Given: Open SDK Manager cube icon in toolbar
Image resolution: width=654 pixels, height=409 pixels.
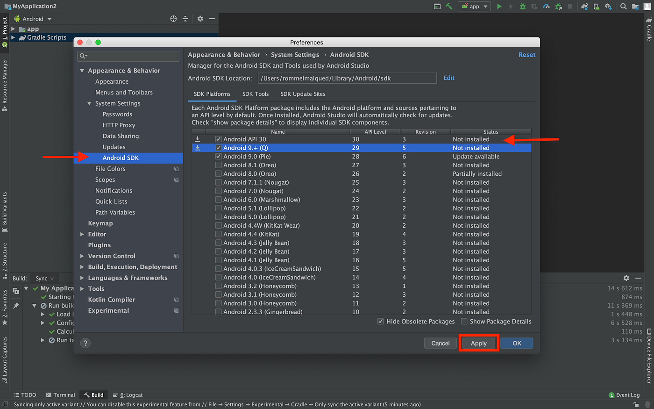Looking at the screenshot, I should (608, 7).
